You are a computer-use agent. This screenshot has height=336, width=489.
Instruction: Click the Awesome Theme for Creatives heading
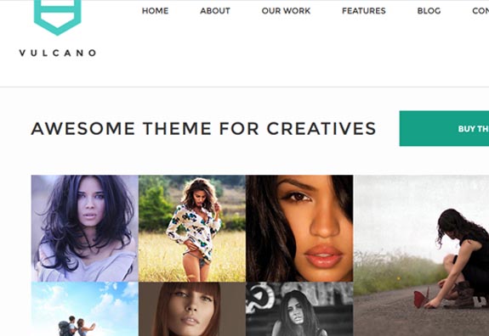(x=203, y=128)
